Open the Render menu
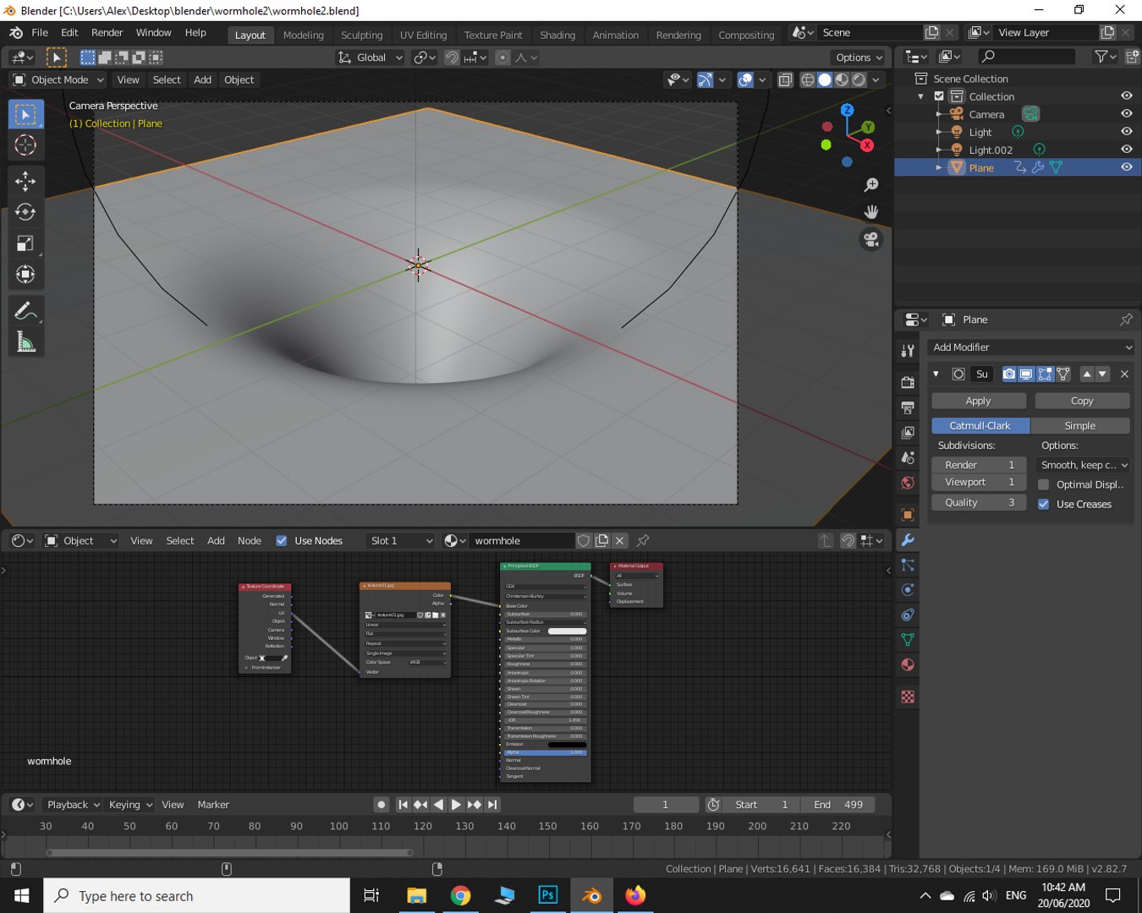Image resolution: width=1142 pixels, height=913 pixels. 107,32
